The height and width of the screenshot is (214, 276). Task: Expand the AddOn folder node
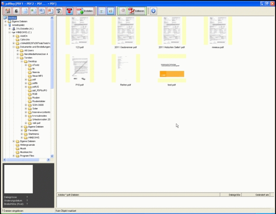pyautogui.click(x=13, y=36)
